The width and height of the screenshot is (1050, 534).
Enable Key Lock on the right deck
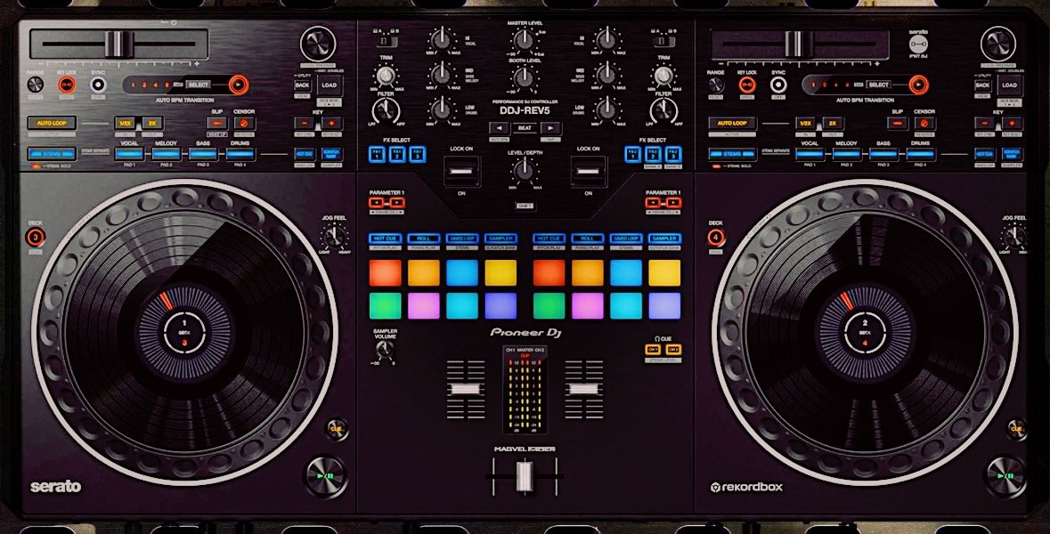click(746, 85)
